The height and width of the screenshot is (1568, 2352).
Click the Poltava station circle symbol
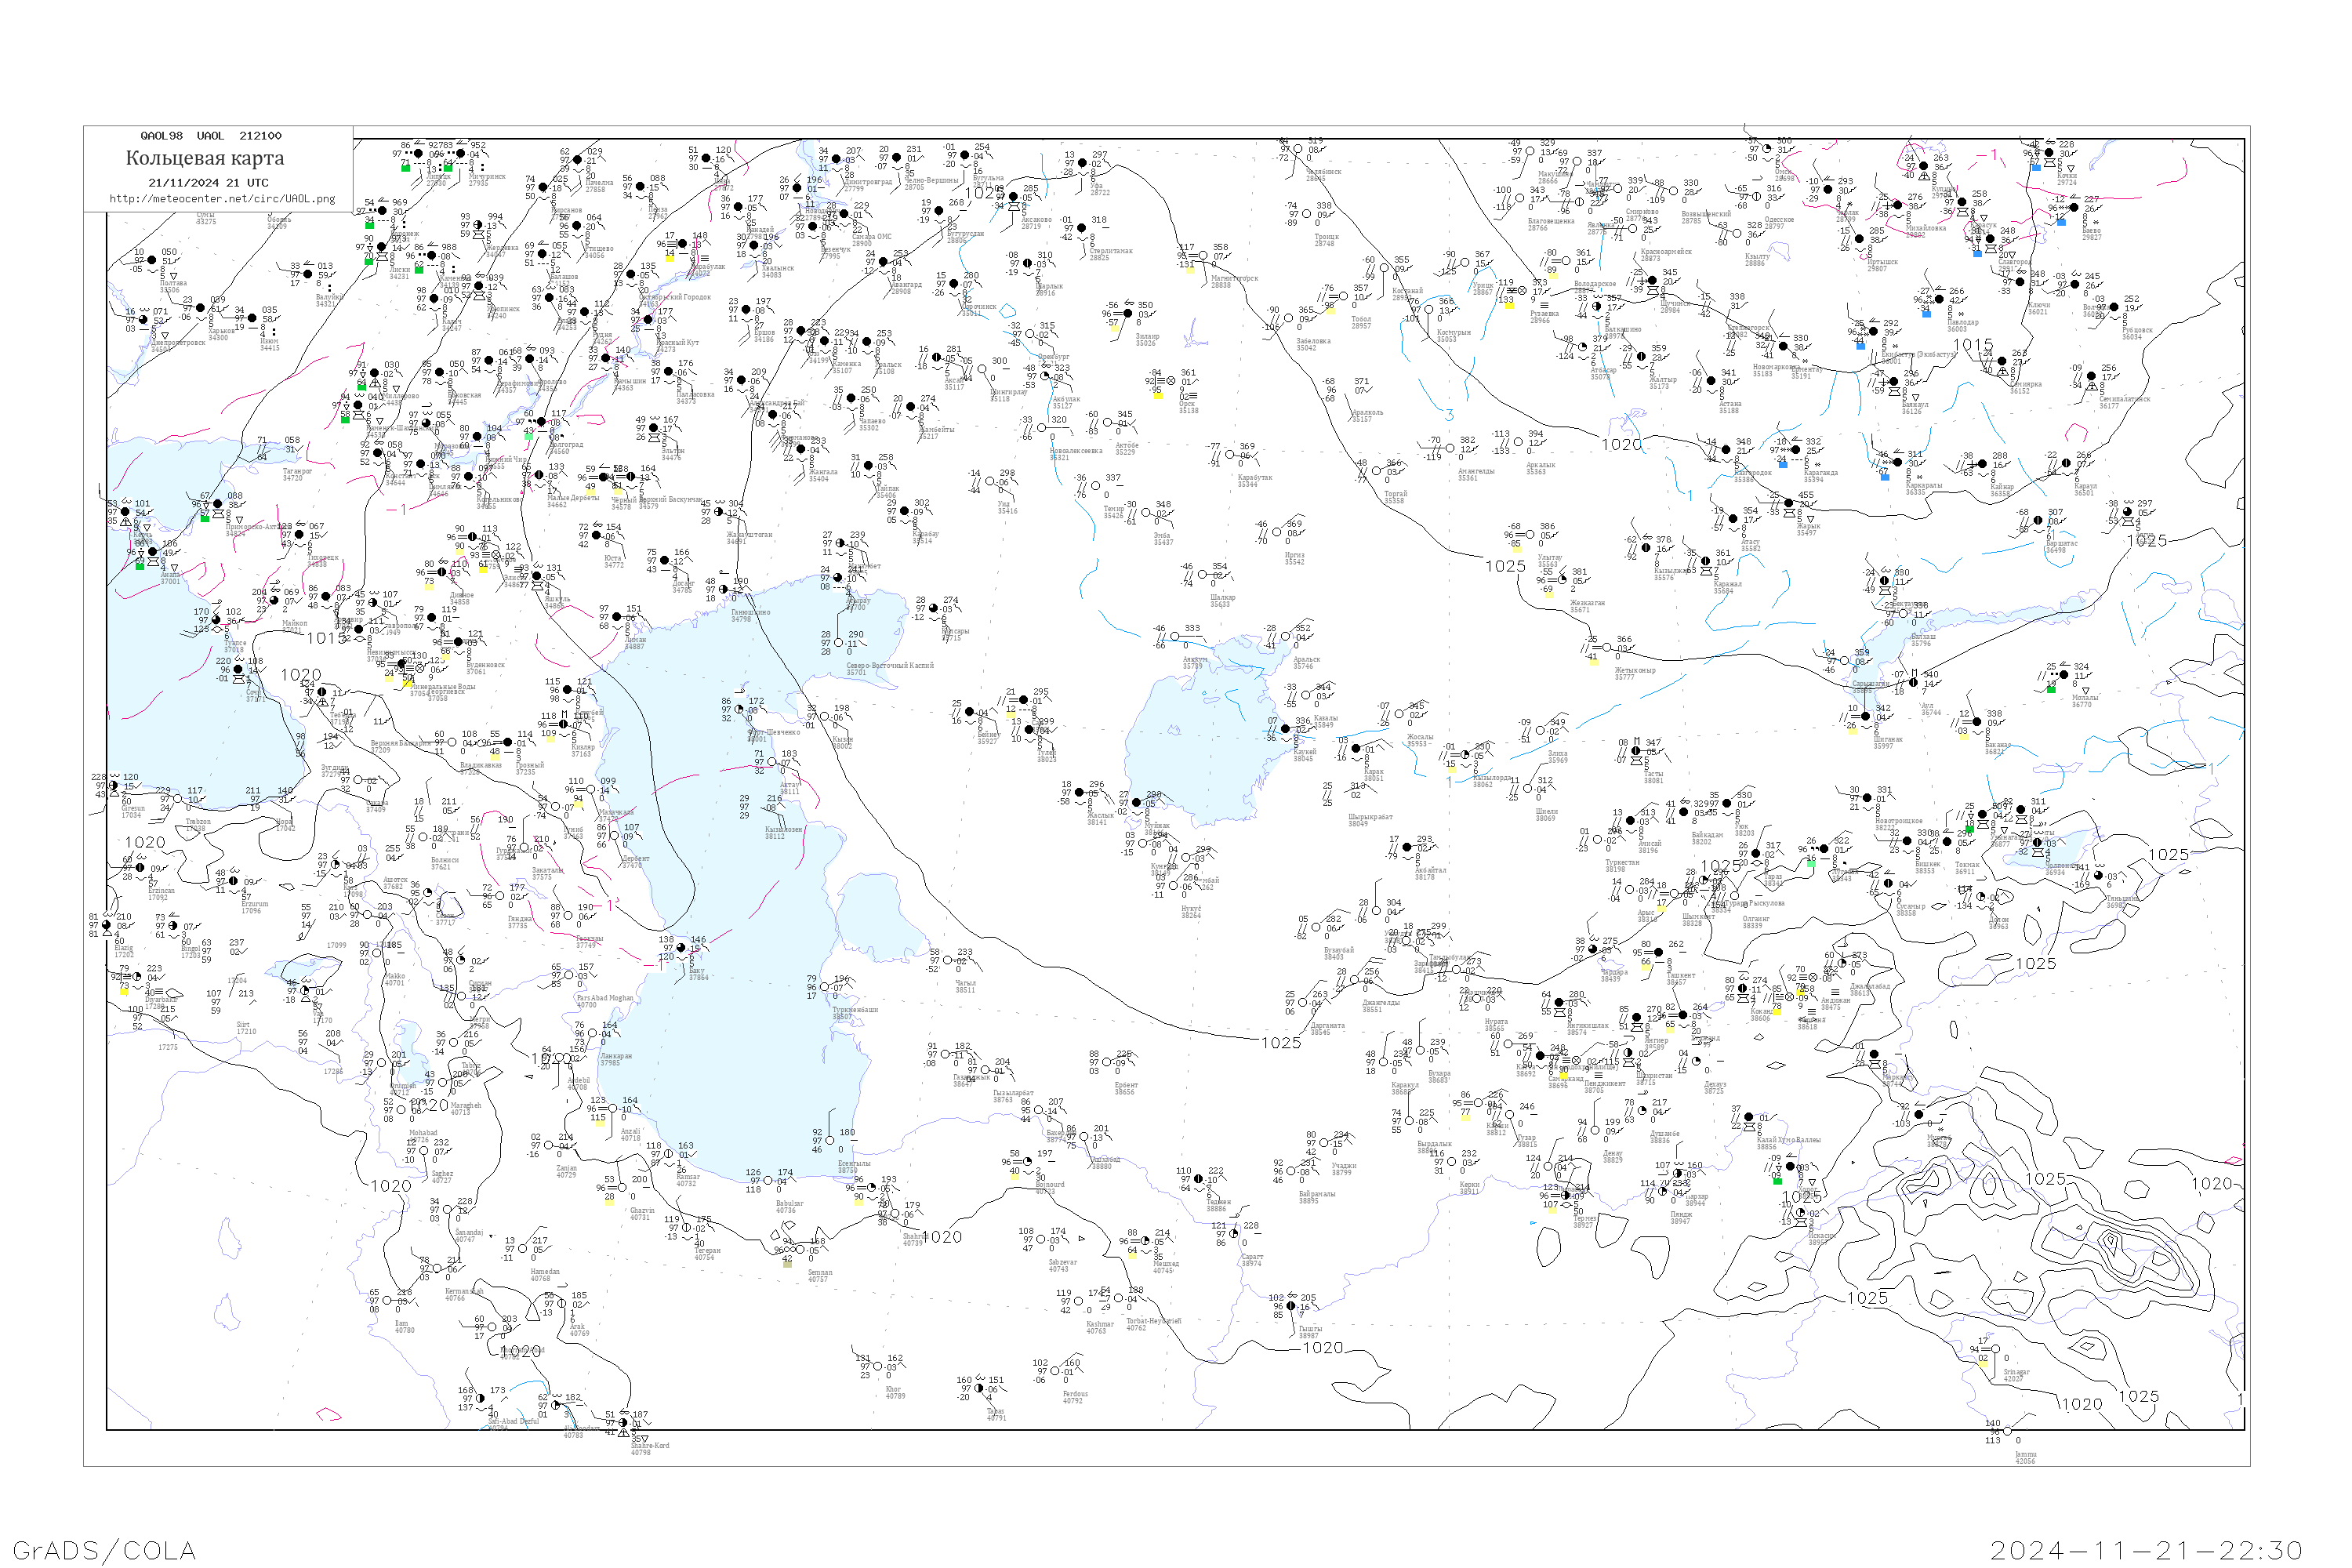[x=152, y=260]
